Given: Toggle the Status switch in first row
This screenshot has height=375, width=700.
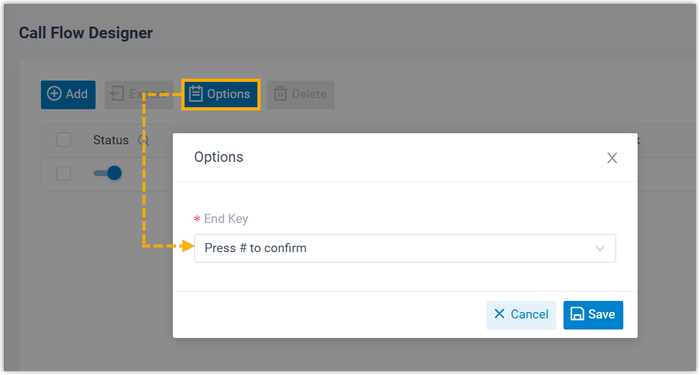Looking at the screenshot, I should coord(108,174).
